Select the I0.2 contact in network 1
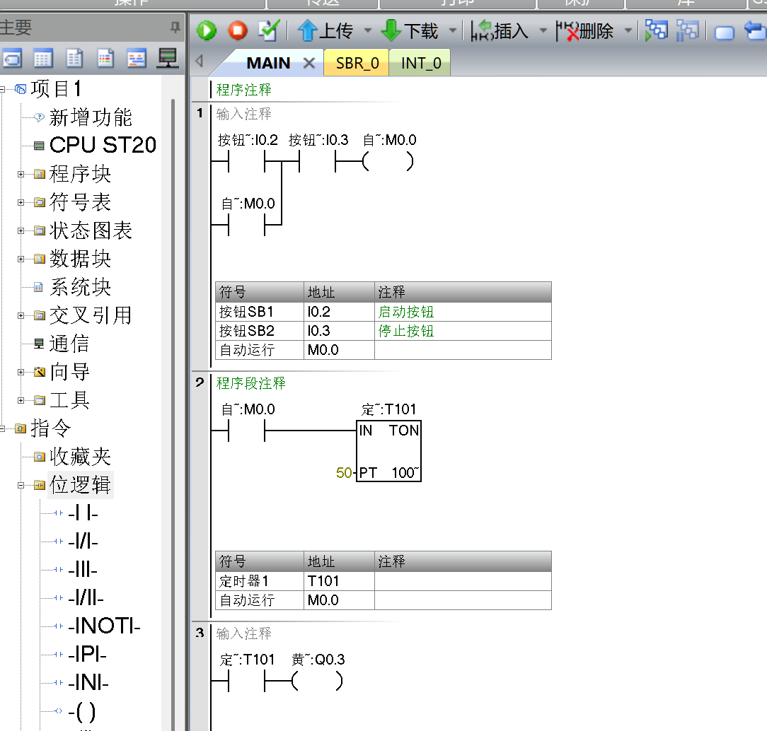767x731 pixels. pyautogui.click(x=246, y=161)
